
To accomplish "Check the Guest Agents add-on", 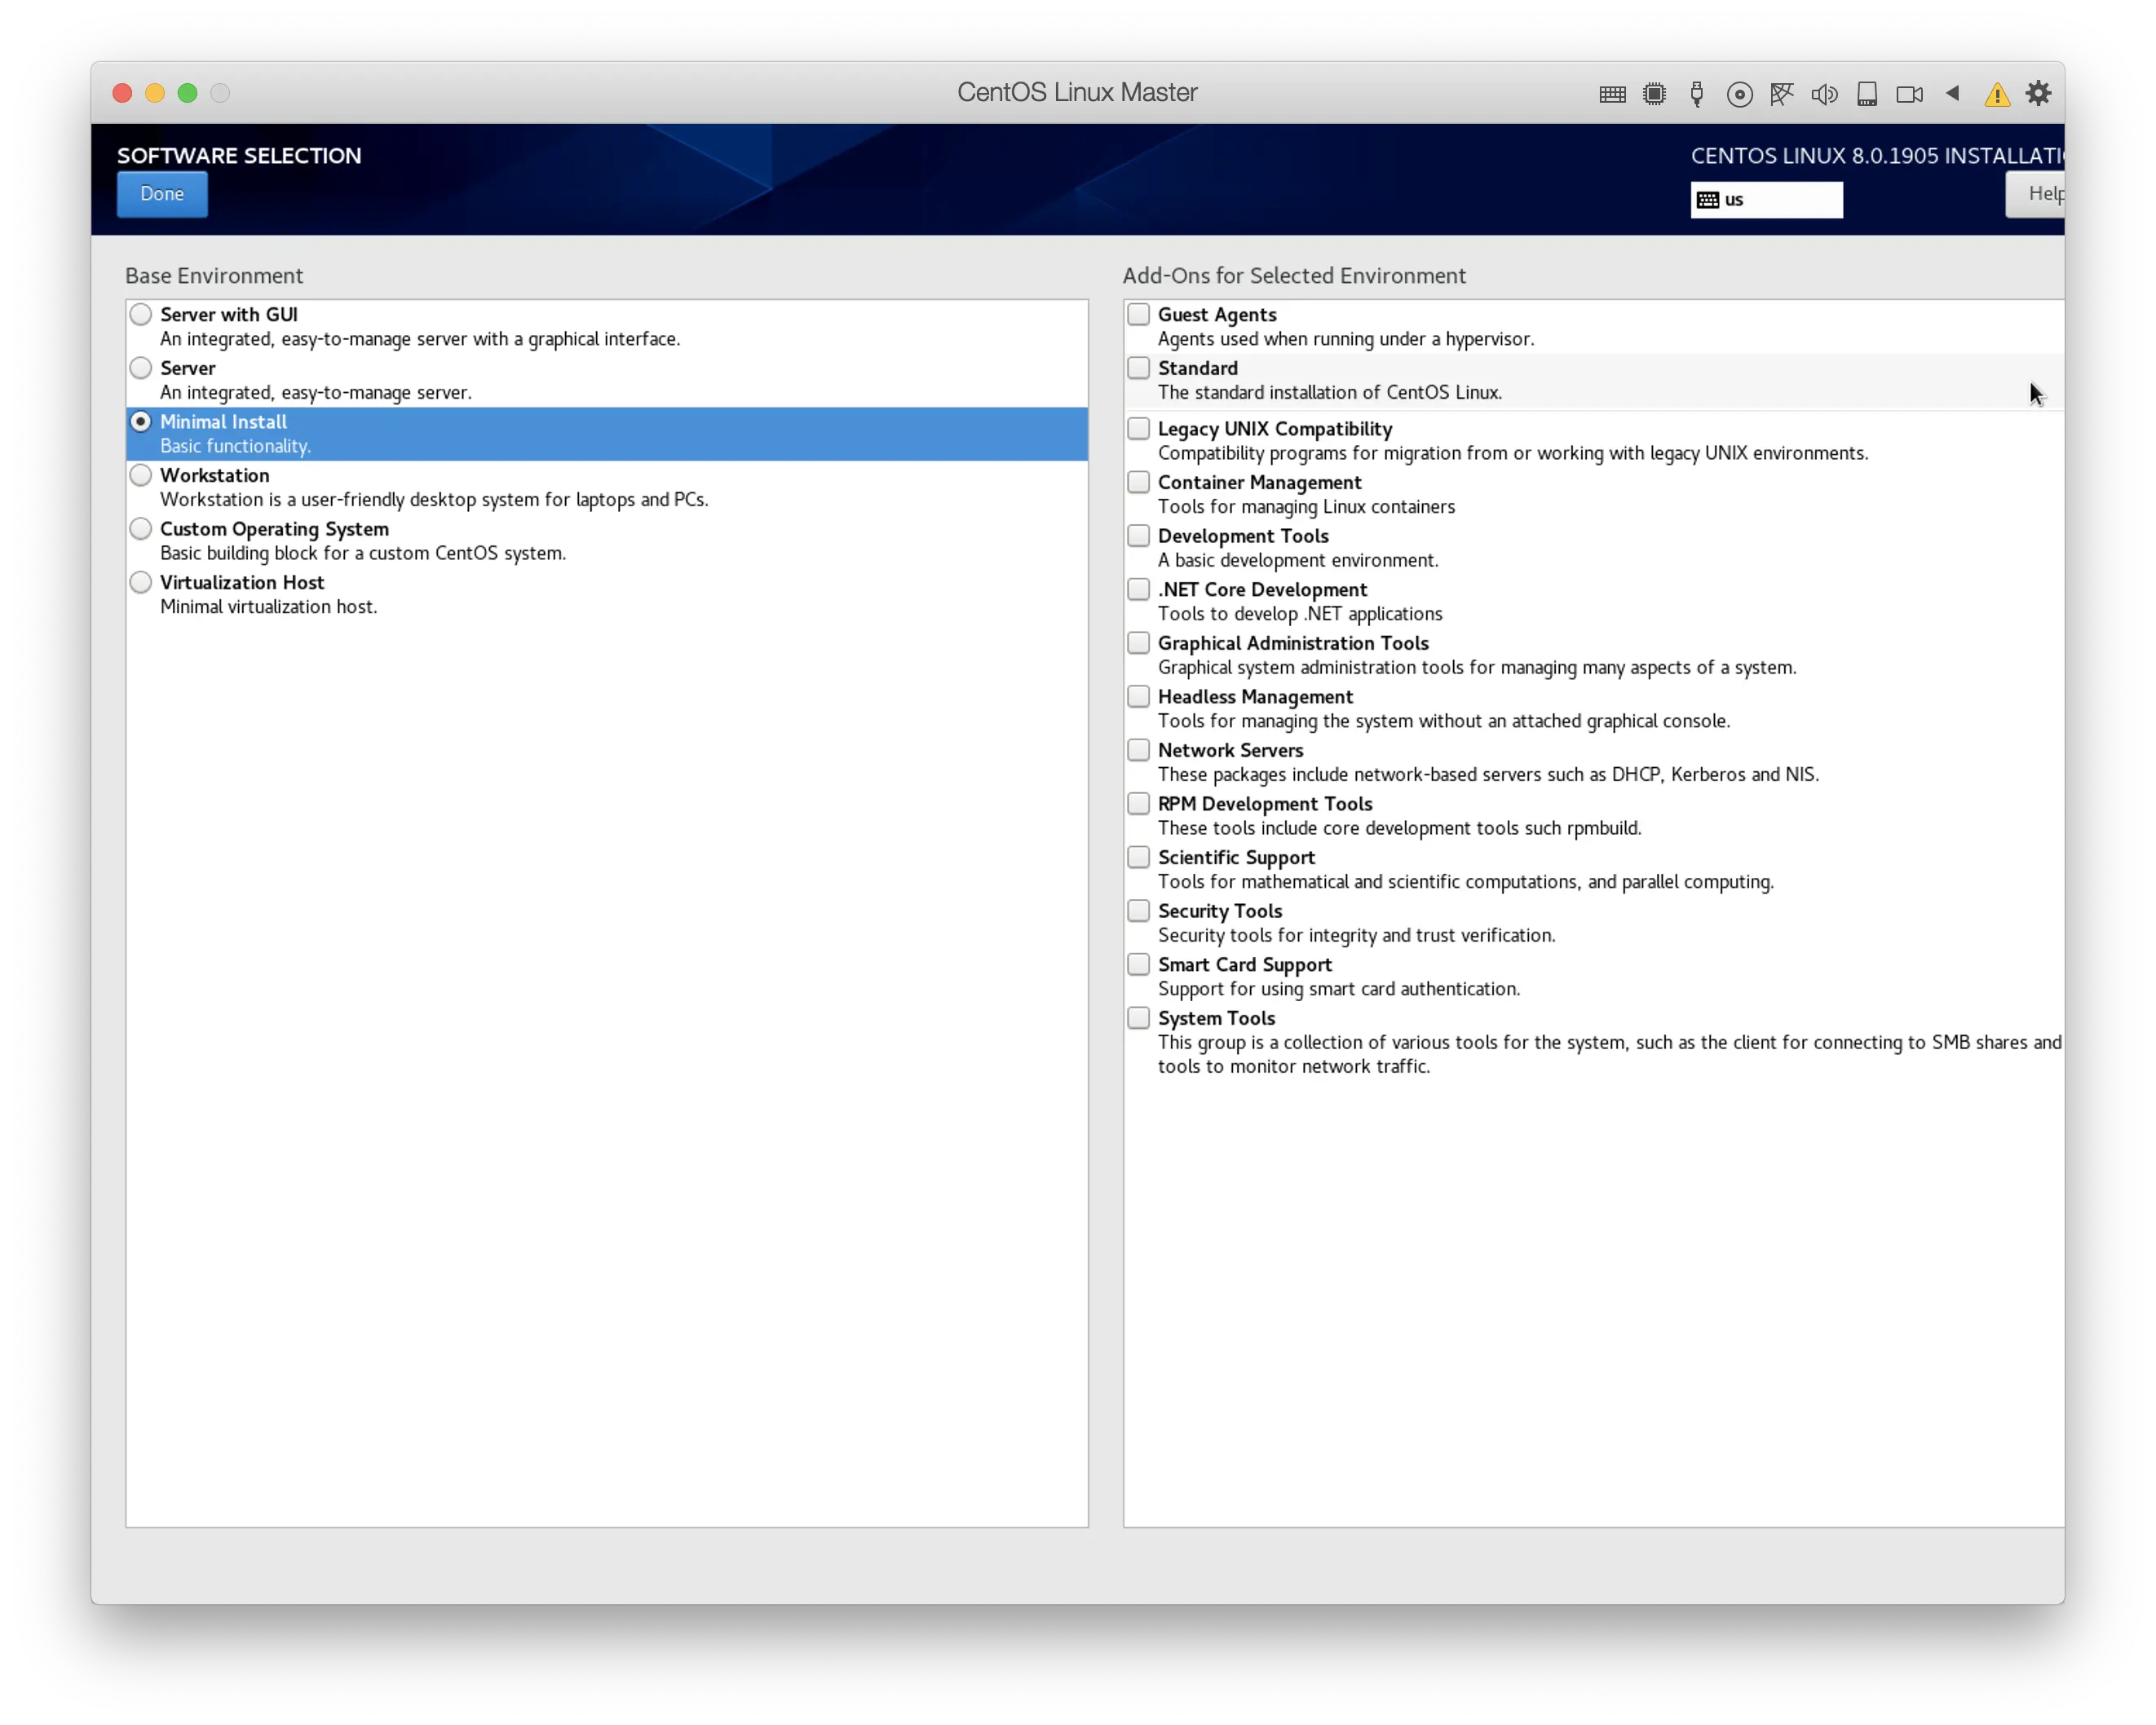I will coord(1138,314).
